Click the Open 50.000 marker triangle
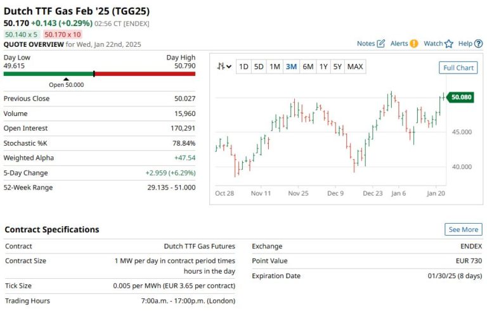The width and height of the screenshot is (487, 325). (66, 79)
